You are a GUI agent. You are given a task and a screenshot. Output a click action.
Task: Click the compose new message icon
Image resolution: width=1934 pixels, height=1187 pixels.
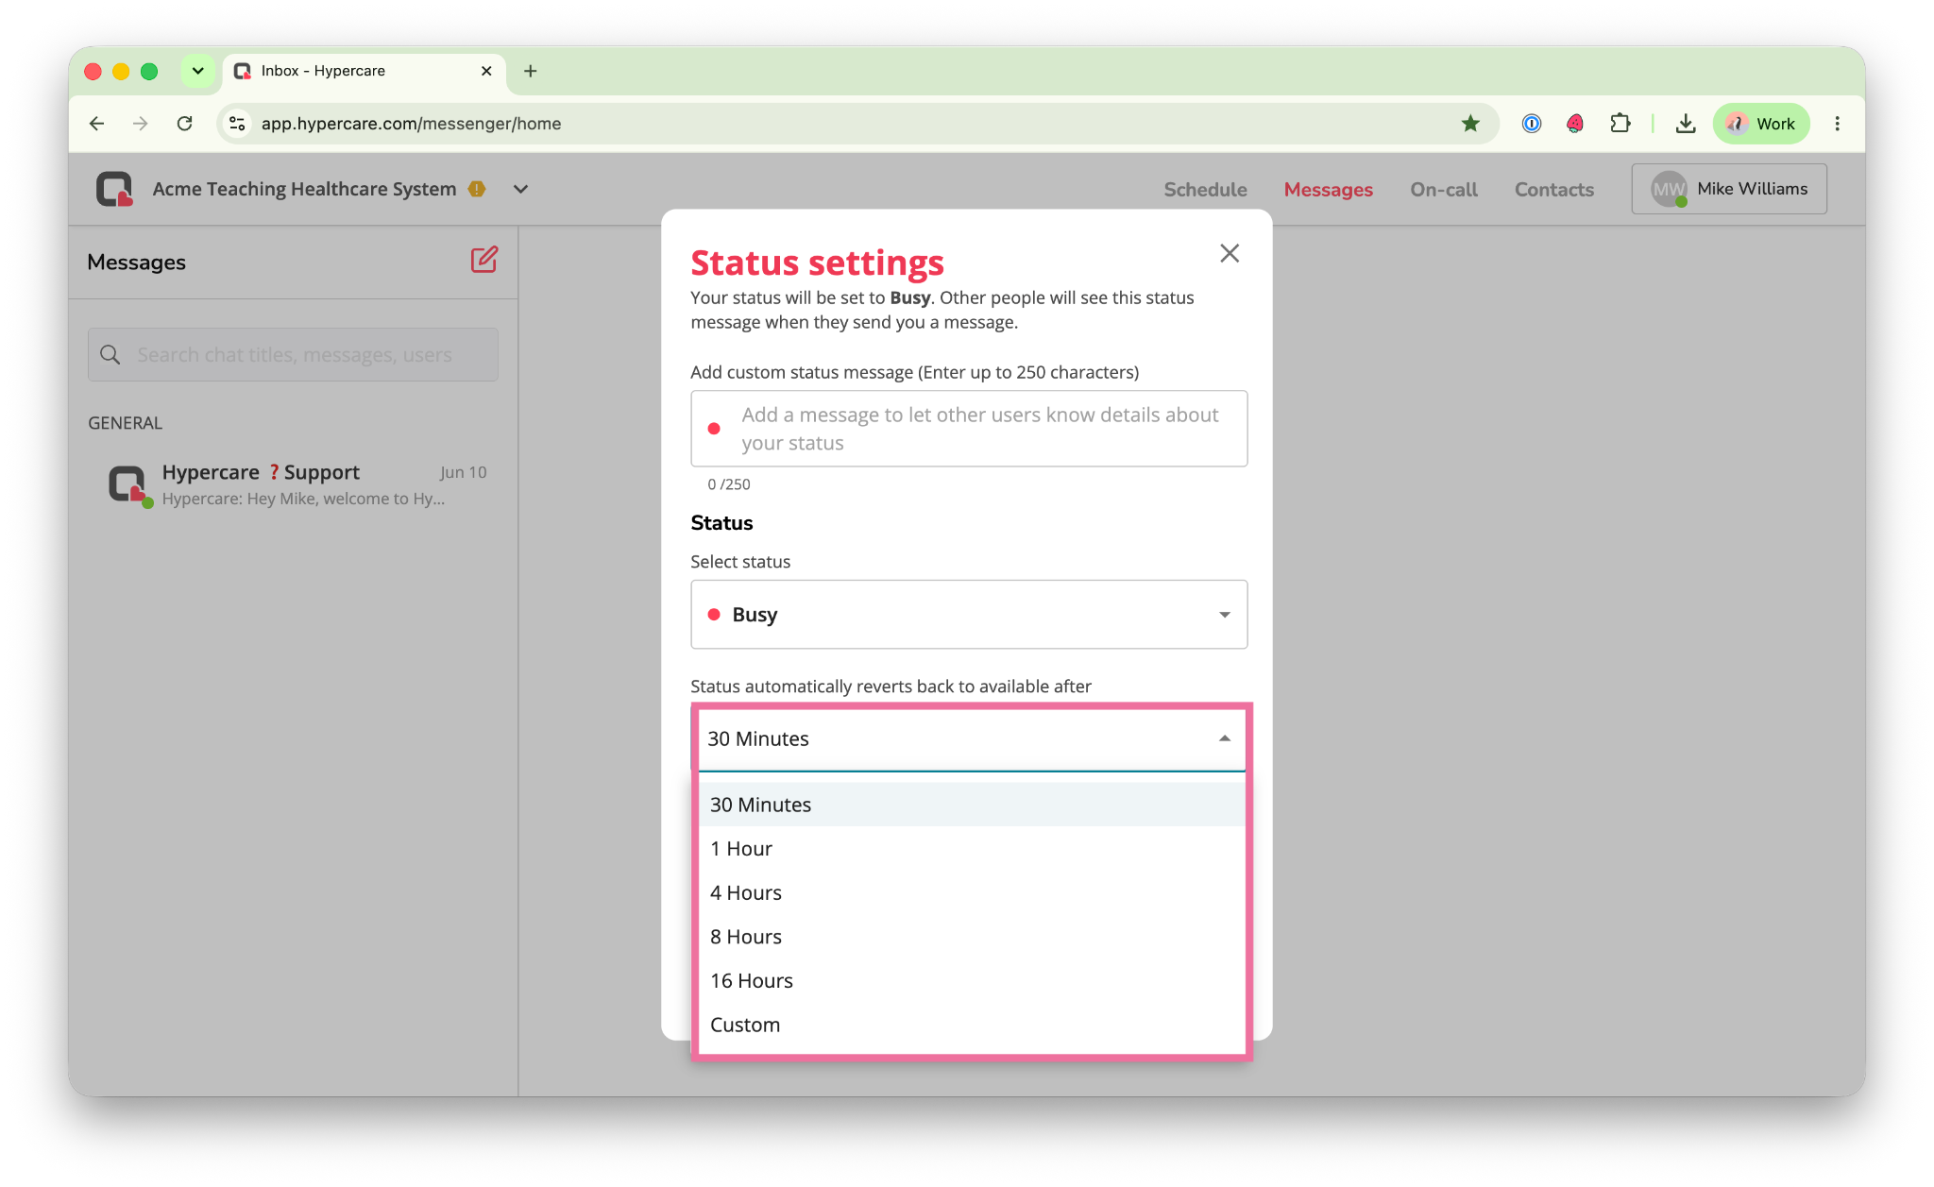pyautogui.click(x=483, y=260)
